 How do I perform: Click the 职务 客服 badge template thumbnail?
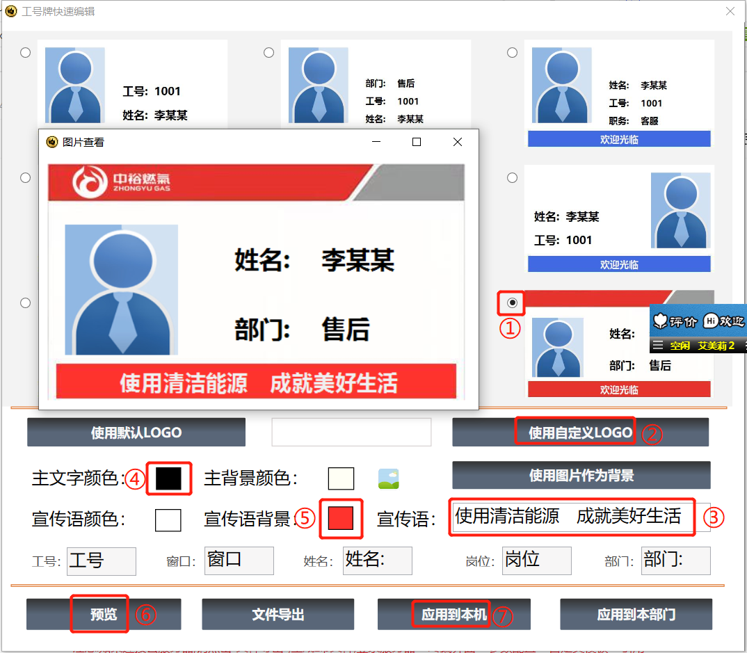coord(619,93)
